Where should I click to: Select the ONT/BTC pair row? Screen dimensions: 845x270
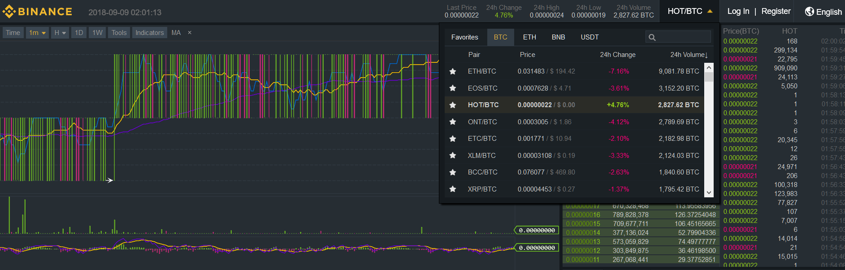(x=574, y=122)
